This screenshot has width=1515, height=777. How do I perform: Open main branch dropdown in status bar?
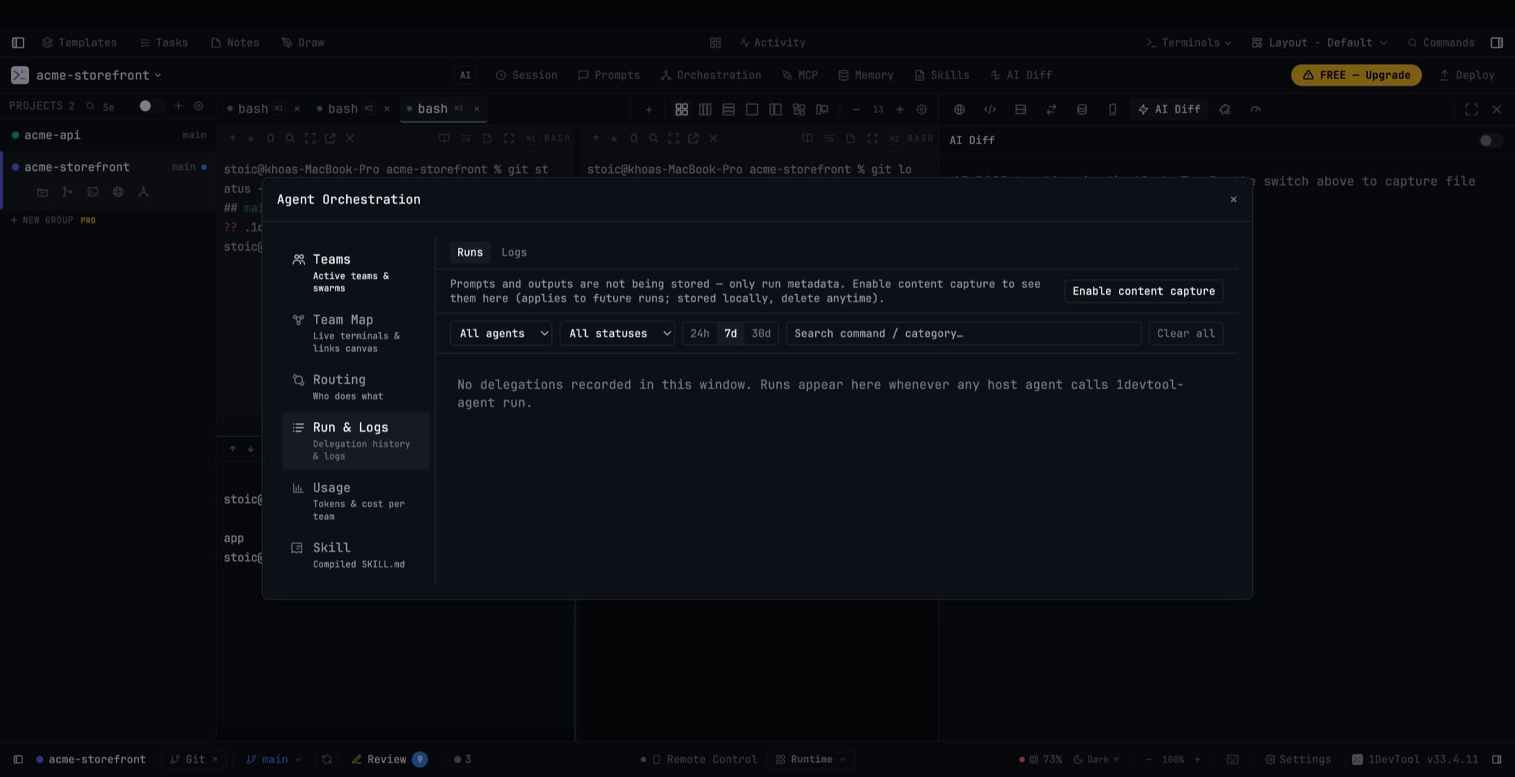274,759
